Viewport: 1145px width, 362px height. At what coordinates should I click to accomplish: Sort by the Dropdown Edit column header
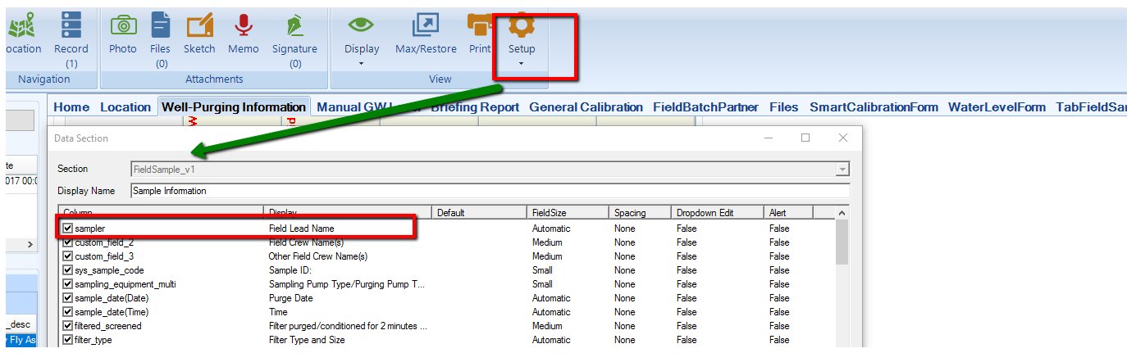(718, 213)
